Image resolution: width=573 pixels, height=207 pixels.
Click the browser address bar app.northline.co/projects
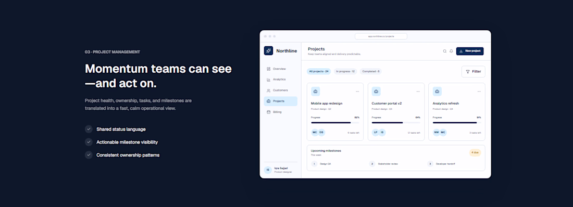[x=381, y=36]
